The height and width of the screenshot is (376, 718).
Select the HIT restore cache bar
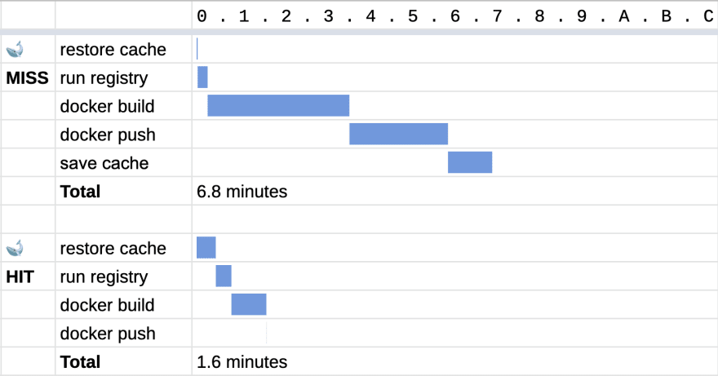[206, 248]
